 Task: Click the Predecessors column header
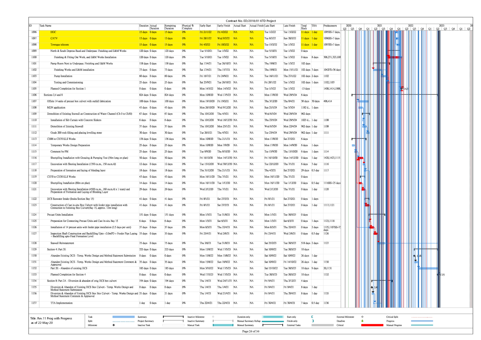330,26
